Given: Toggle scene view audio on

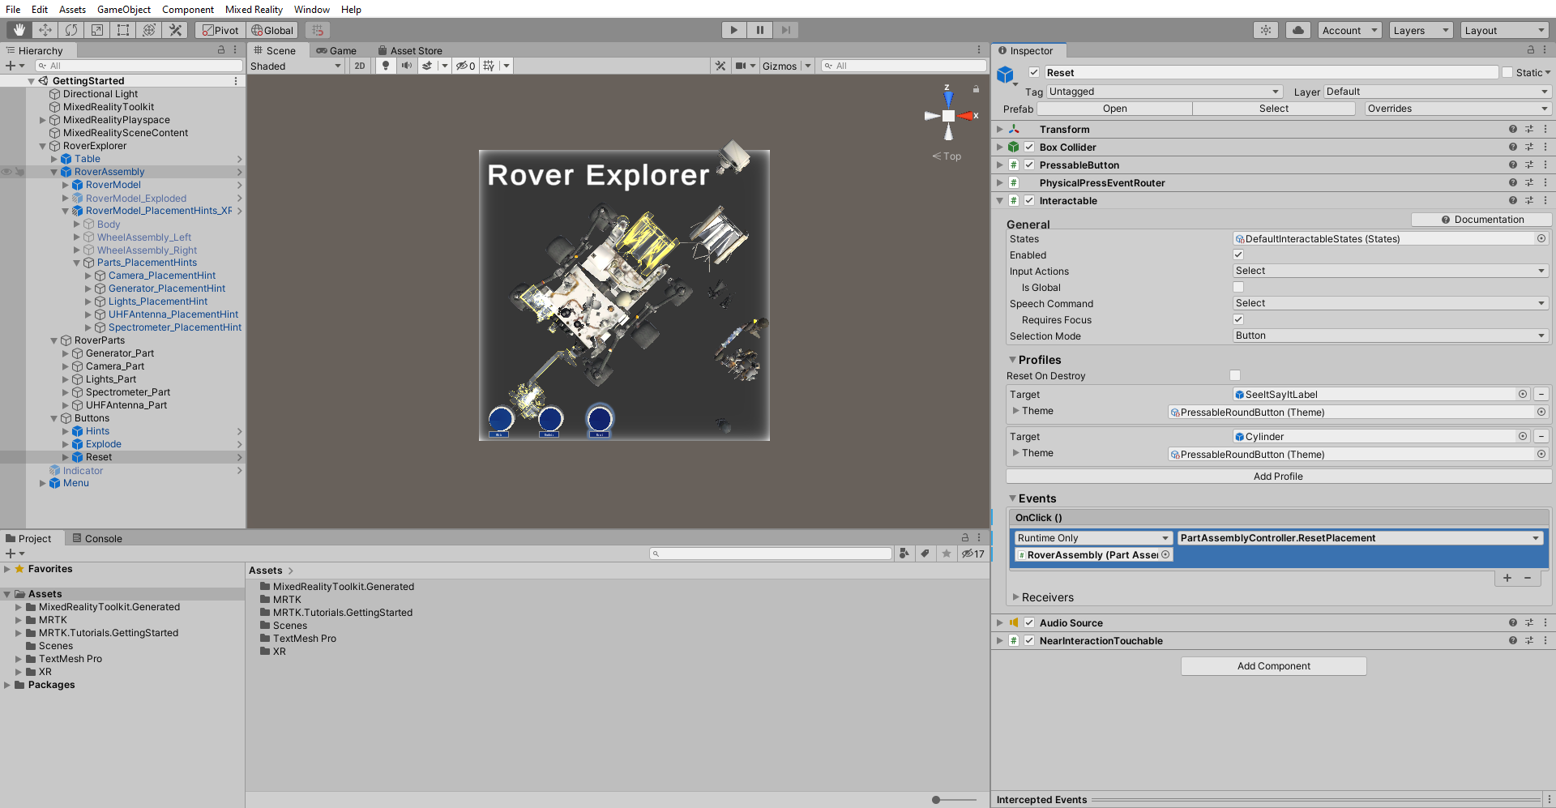Looking at the screenshot, I should pos(406,66).
